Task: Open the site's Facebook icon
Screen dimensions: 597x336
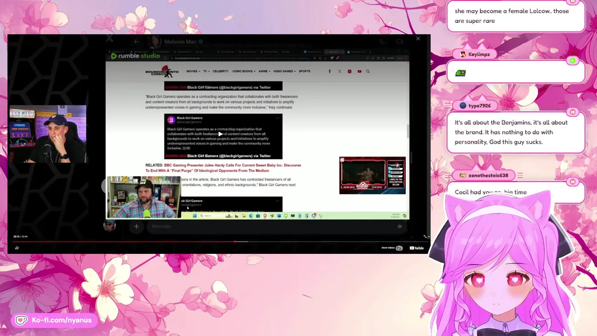Action: click(330, 71)
